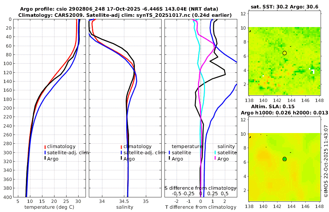Click depth tick label 400

8,197
